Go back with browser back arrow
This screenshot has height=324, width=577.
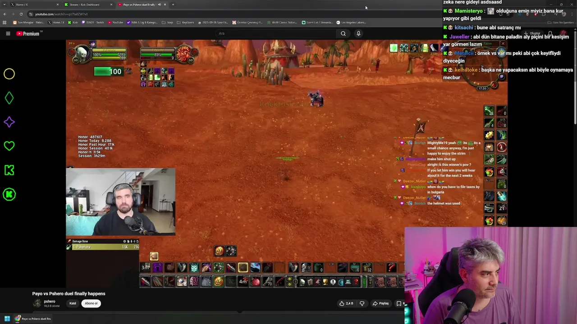point(5,14)
